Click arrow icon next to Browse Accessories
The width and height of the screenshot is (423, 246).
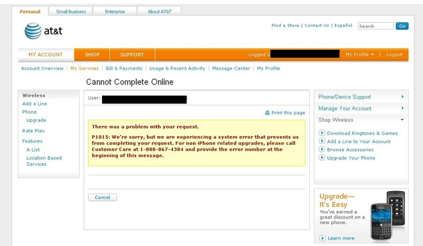tap(322, 149)
